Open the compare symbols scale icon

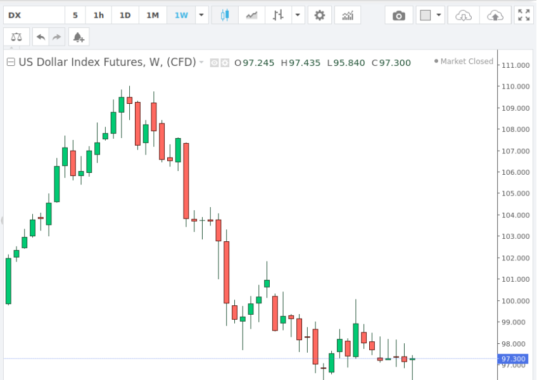click(x=16, y=37)
